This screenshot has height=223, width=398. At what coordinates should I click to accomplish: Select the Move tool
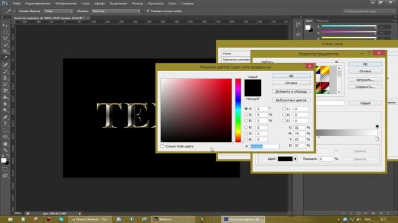pos(5,25)
